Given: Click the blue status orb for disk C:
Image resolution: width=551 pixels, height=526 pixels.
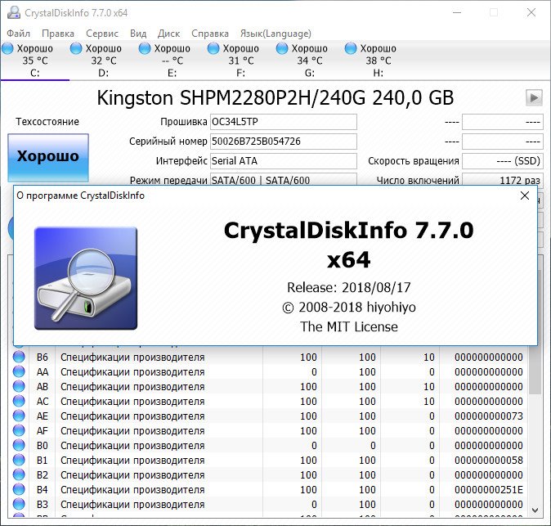Looking at the screenshot, I should [x=7, y=48].
